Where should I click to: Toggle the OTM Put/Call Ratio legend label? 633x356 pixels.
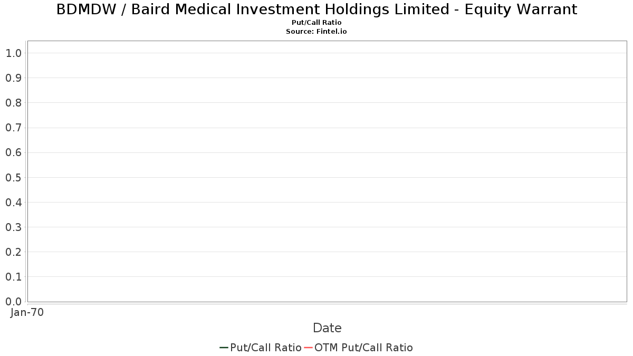coord(363,348)
